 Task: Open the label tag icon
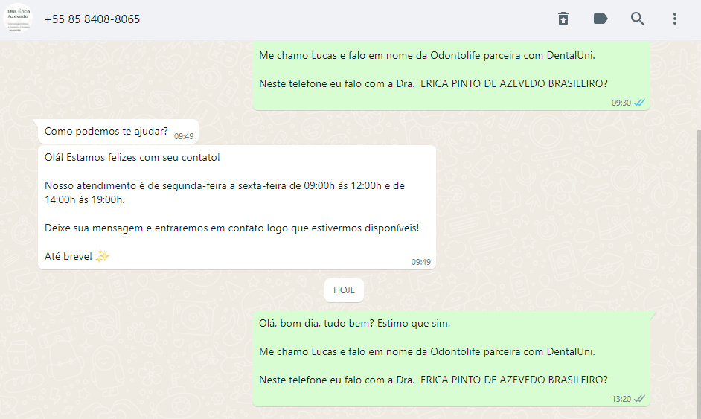click(x=600, y=19)
